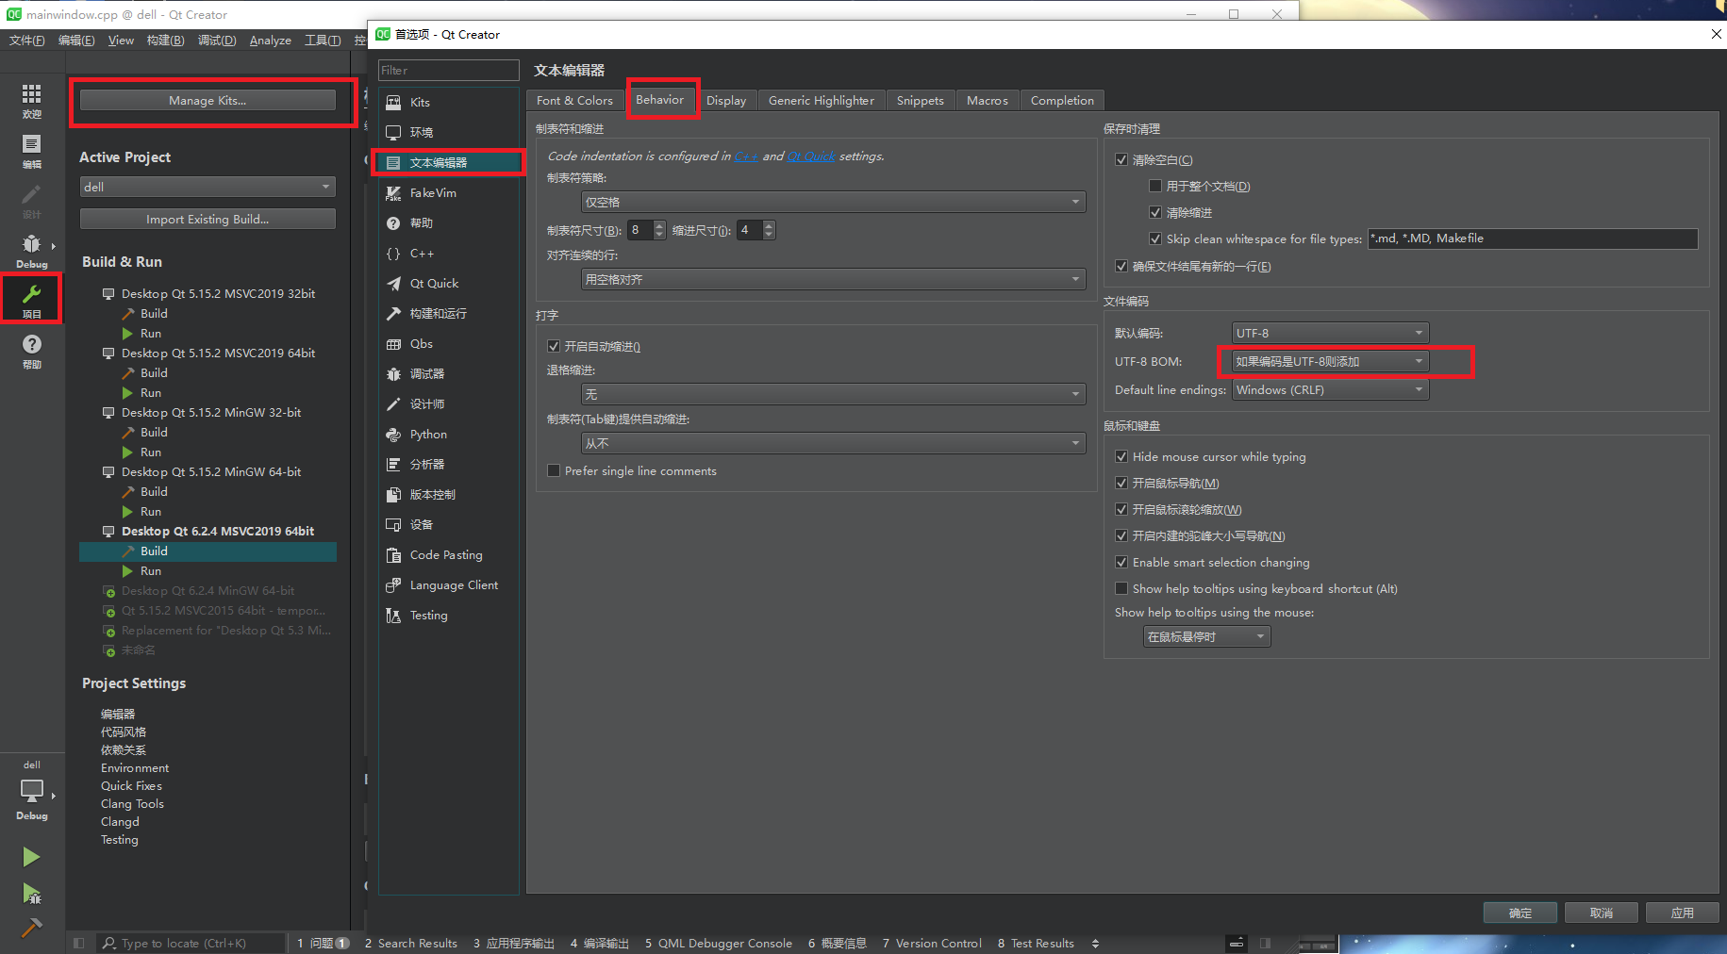
Task: Click the Type to locate search field
Action: [x=191, y=943]
